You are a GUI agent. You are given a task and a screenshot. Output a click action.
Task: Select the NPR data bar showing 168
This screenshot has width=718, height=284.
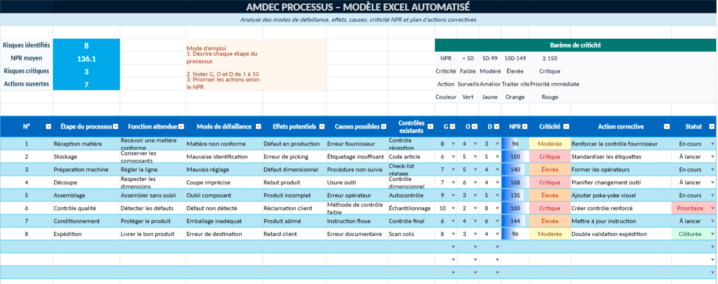point(515,182)
